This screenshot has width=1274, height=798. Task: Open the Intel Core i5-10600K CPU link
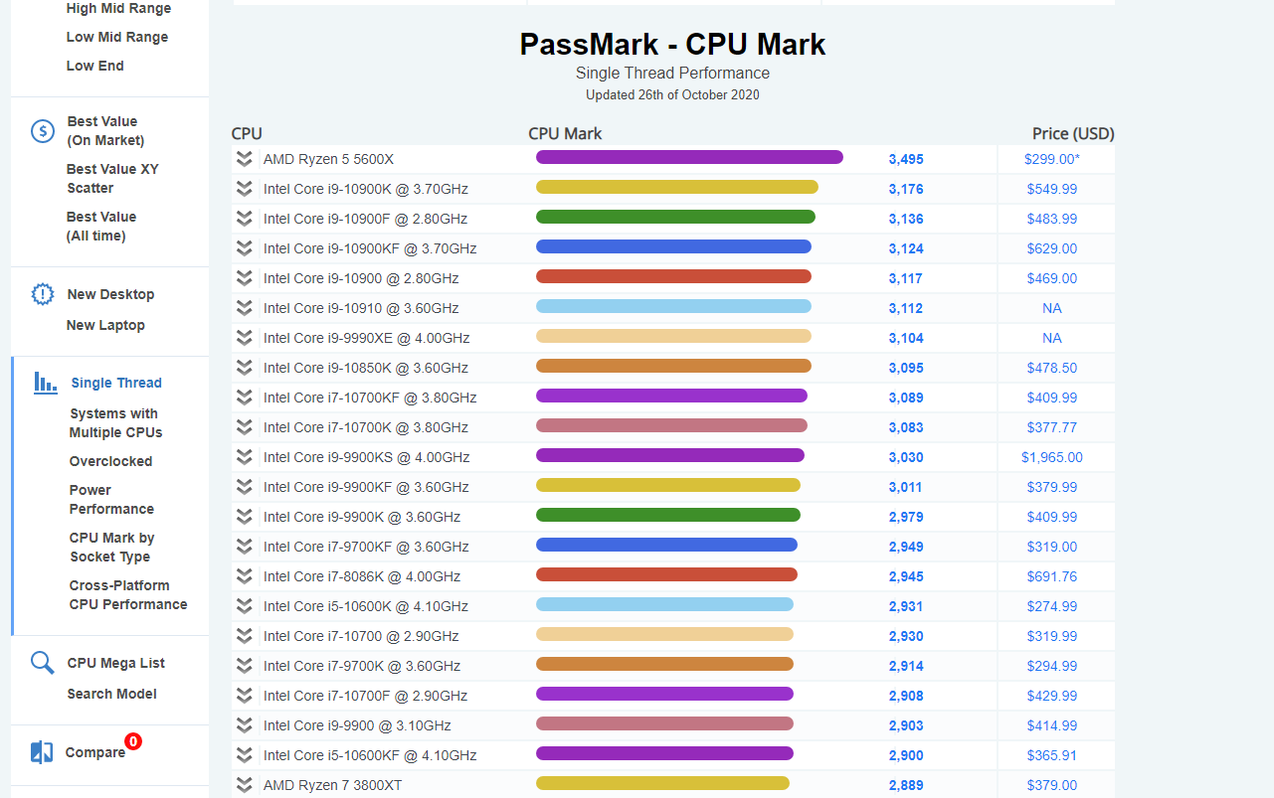tap(365, 606)
